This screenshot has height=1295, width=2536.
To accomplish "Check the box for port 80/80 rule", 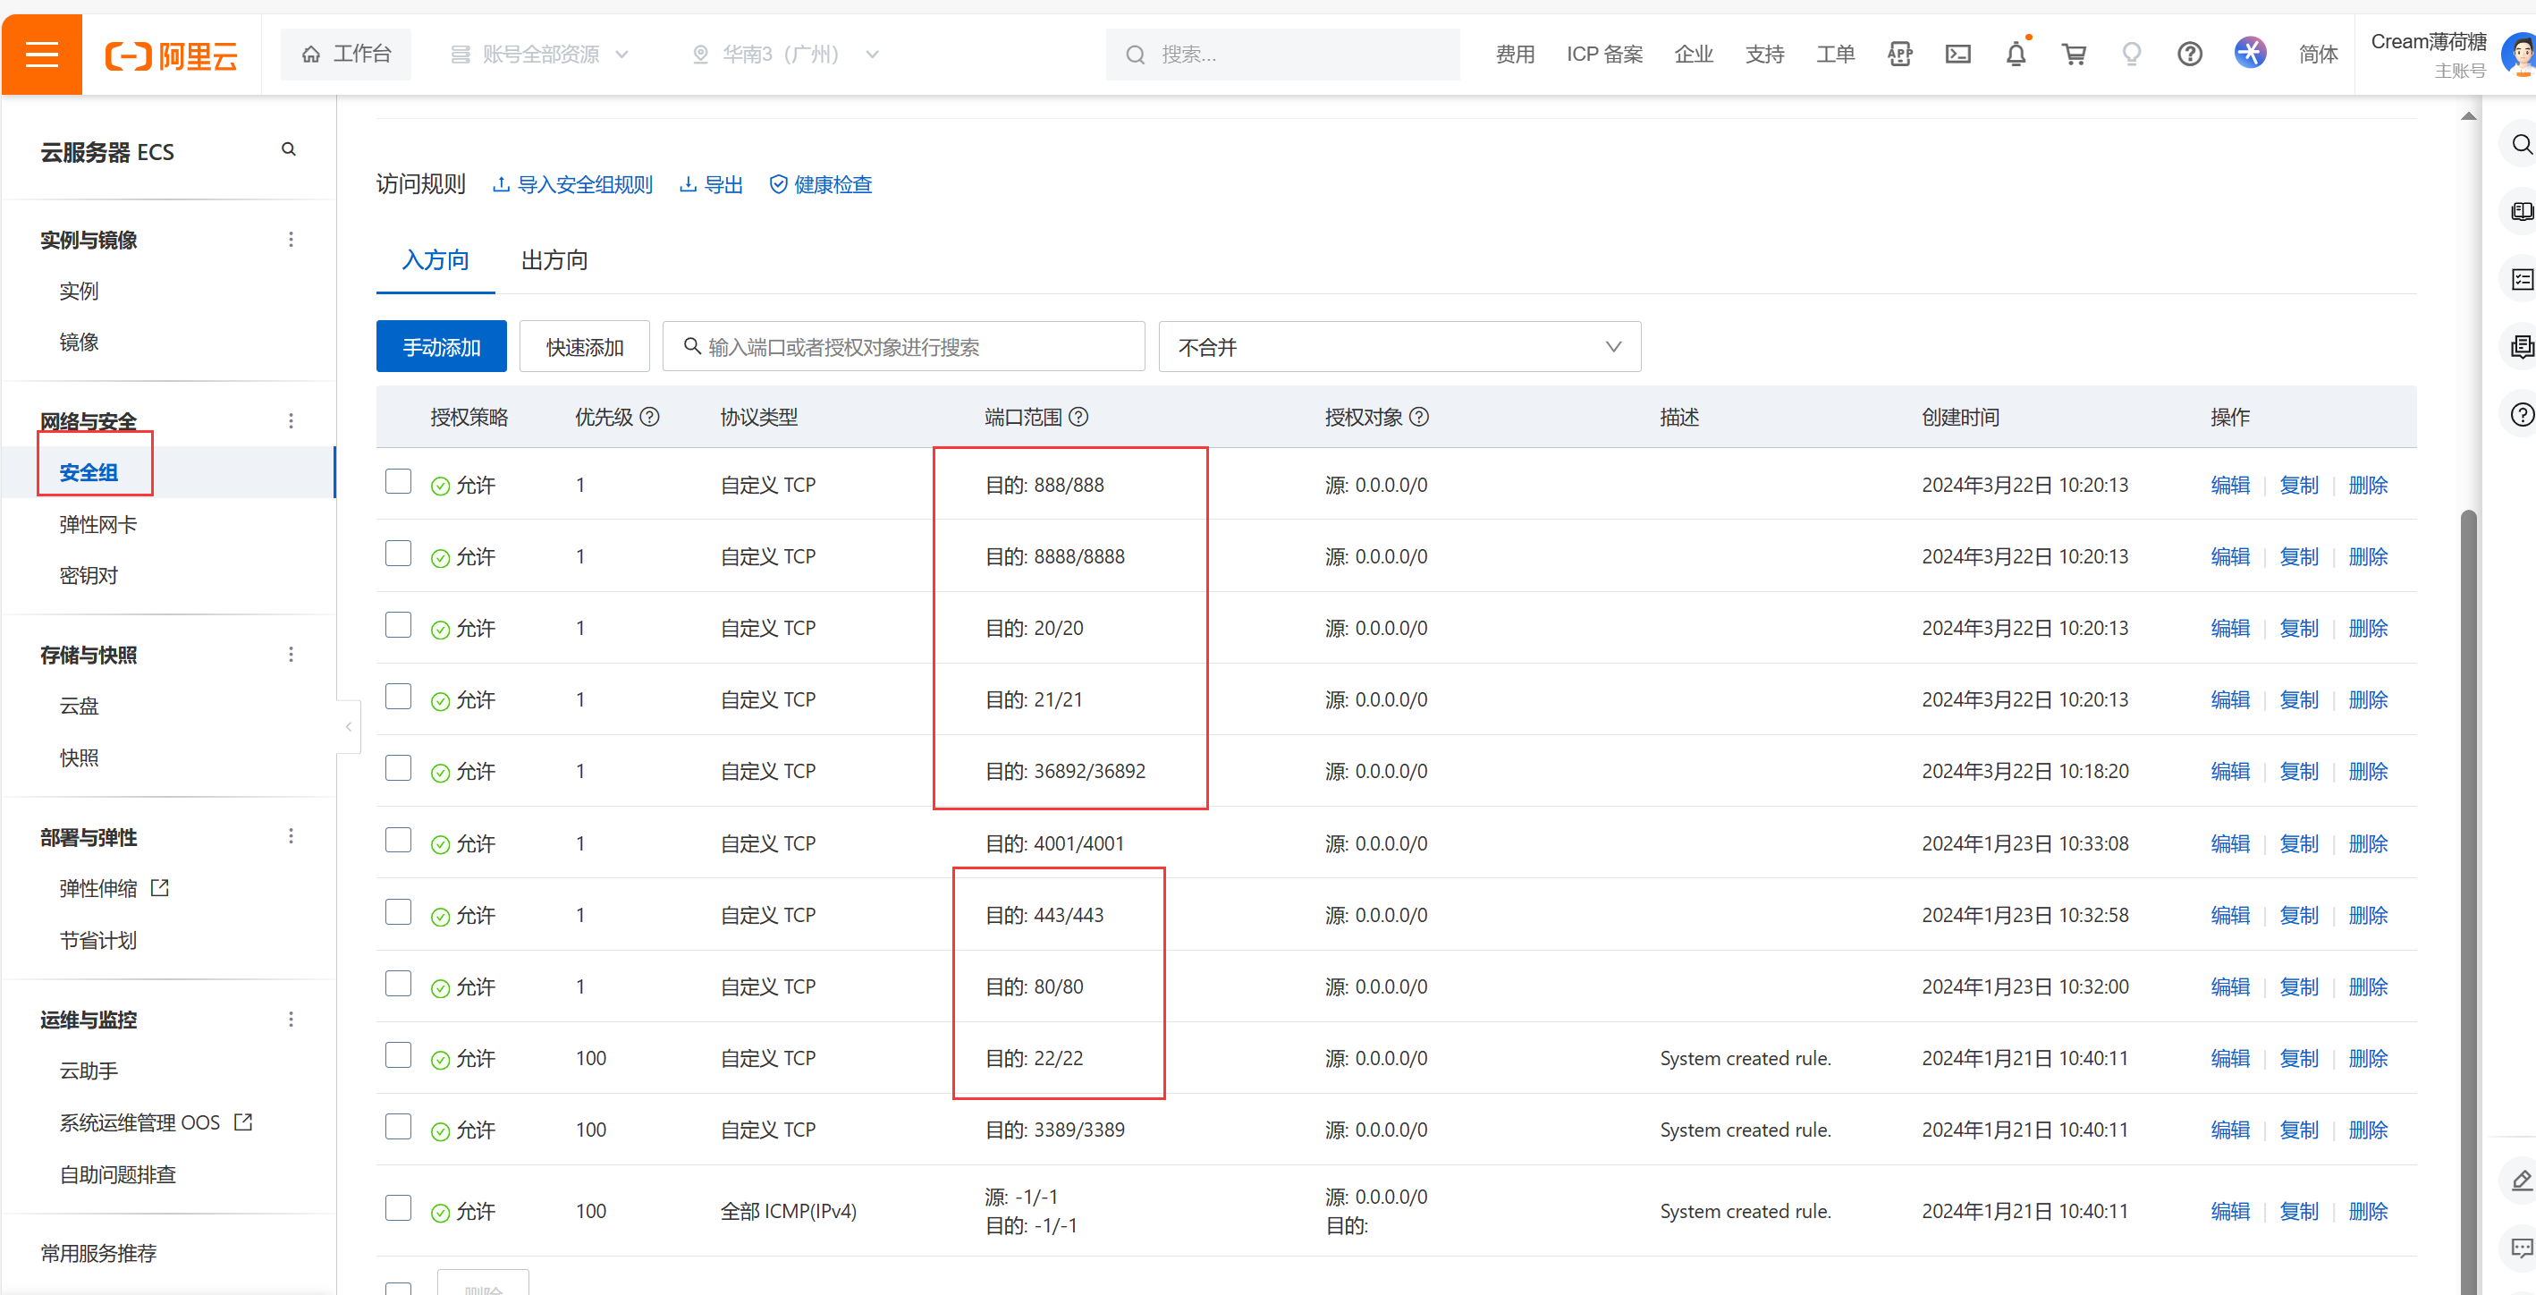I will (398, 984).
